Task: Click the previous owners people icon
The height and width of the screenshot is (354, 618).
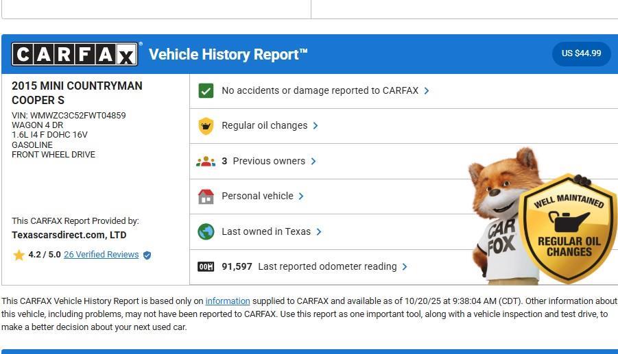Action: click(x=206, y=162)
